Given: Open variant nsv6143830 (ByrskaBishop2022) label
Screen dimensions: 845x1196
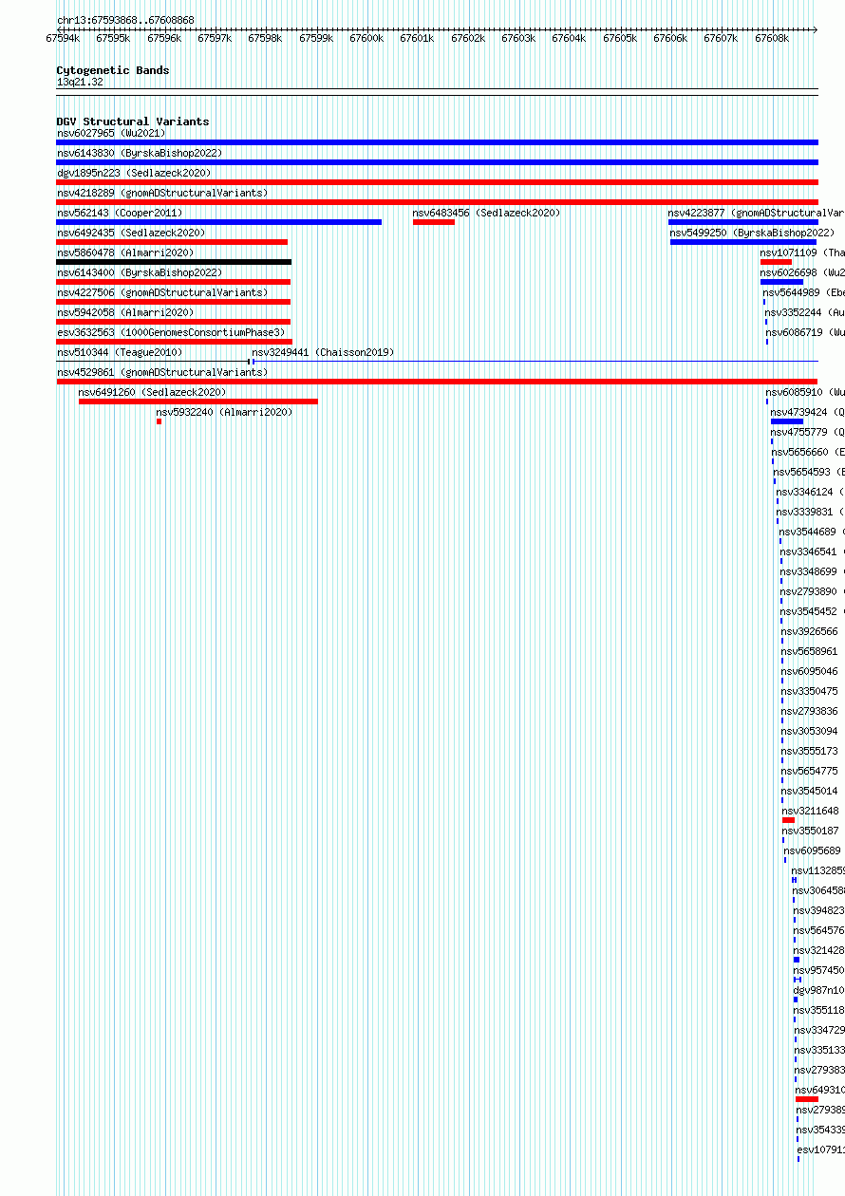Looking at the screenshot, I should (140, 153).
